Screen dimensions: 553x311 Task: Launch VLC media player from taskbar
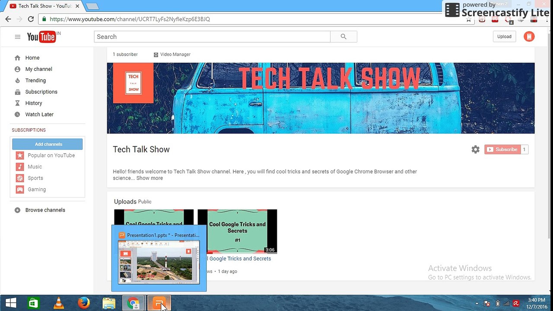click(59, 303)
